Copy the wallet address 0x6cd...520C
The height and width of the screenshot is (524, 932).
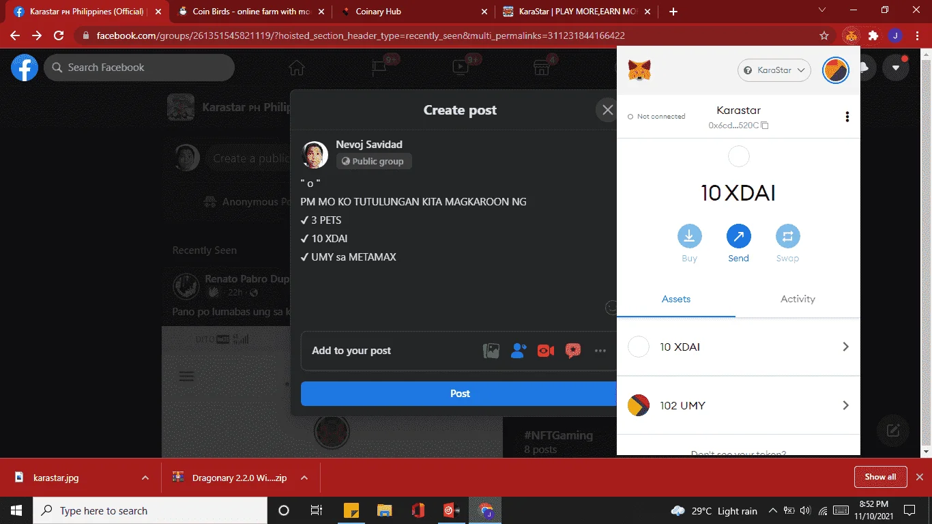[x=738, y=126]
